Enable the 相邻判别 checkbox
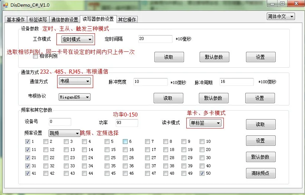The height and width of the screenshot is (195, 305). coord(35,56)
